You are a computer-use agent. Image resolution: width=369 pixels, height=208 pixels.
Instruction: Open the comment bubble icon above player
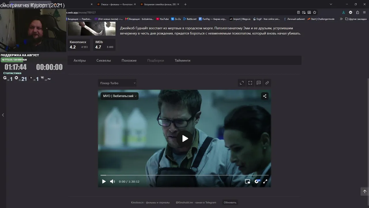[259, 83]
